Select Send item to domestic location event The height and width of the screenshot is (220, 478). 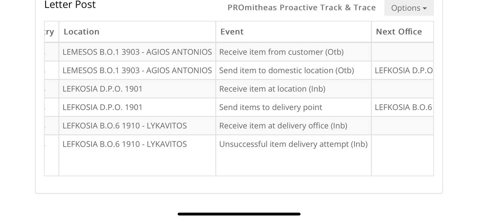[286, 70]
